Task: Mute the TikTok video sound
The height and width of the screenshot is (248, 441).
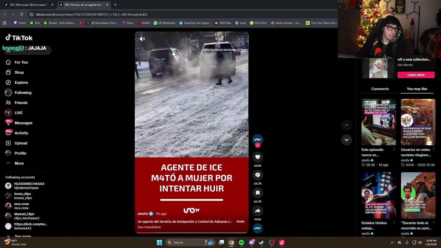Action: pos(142,39)
